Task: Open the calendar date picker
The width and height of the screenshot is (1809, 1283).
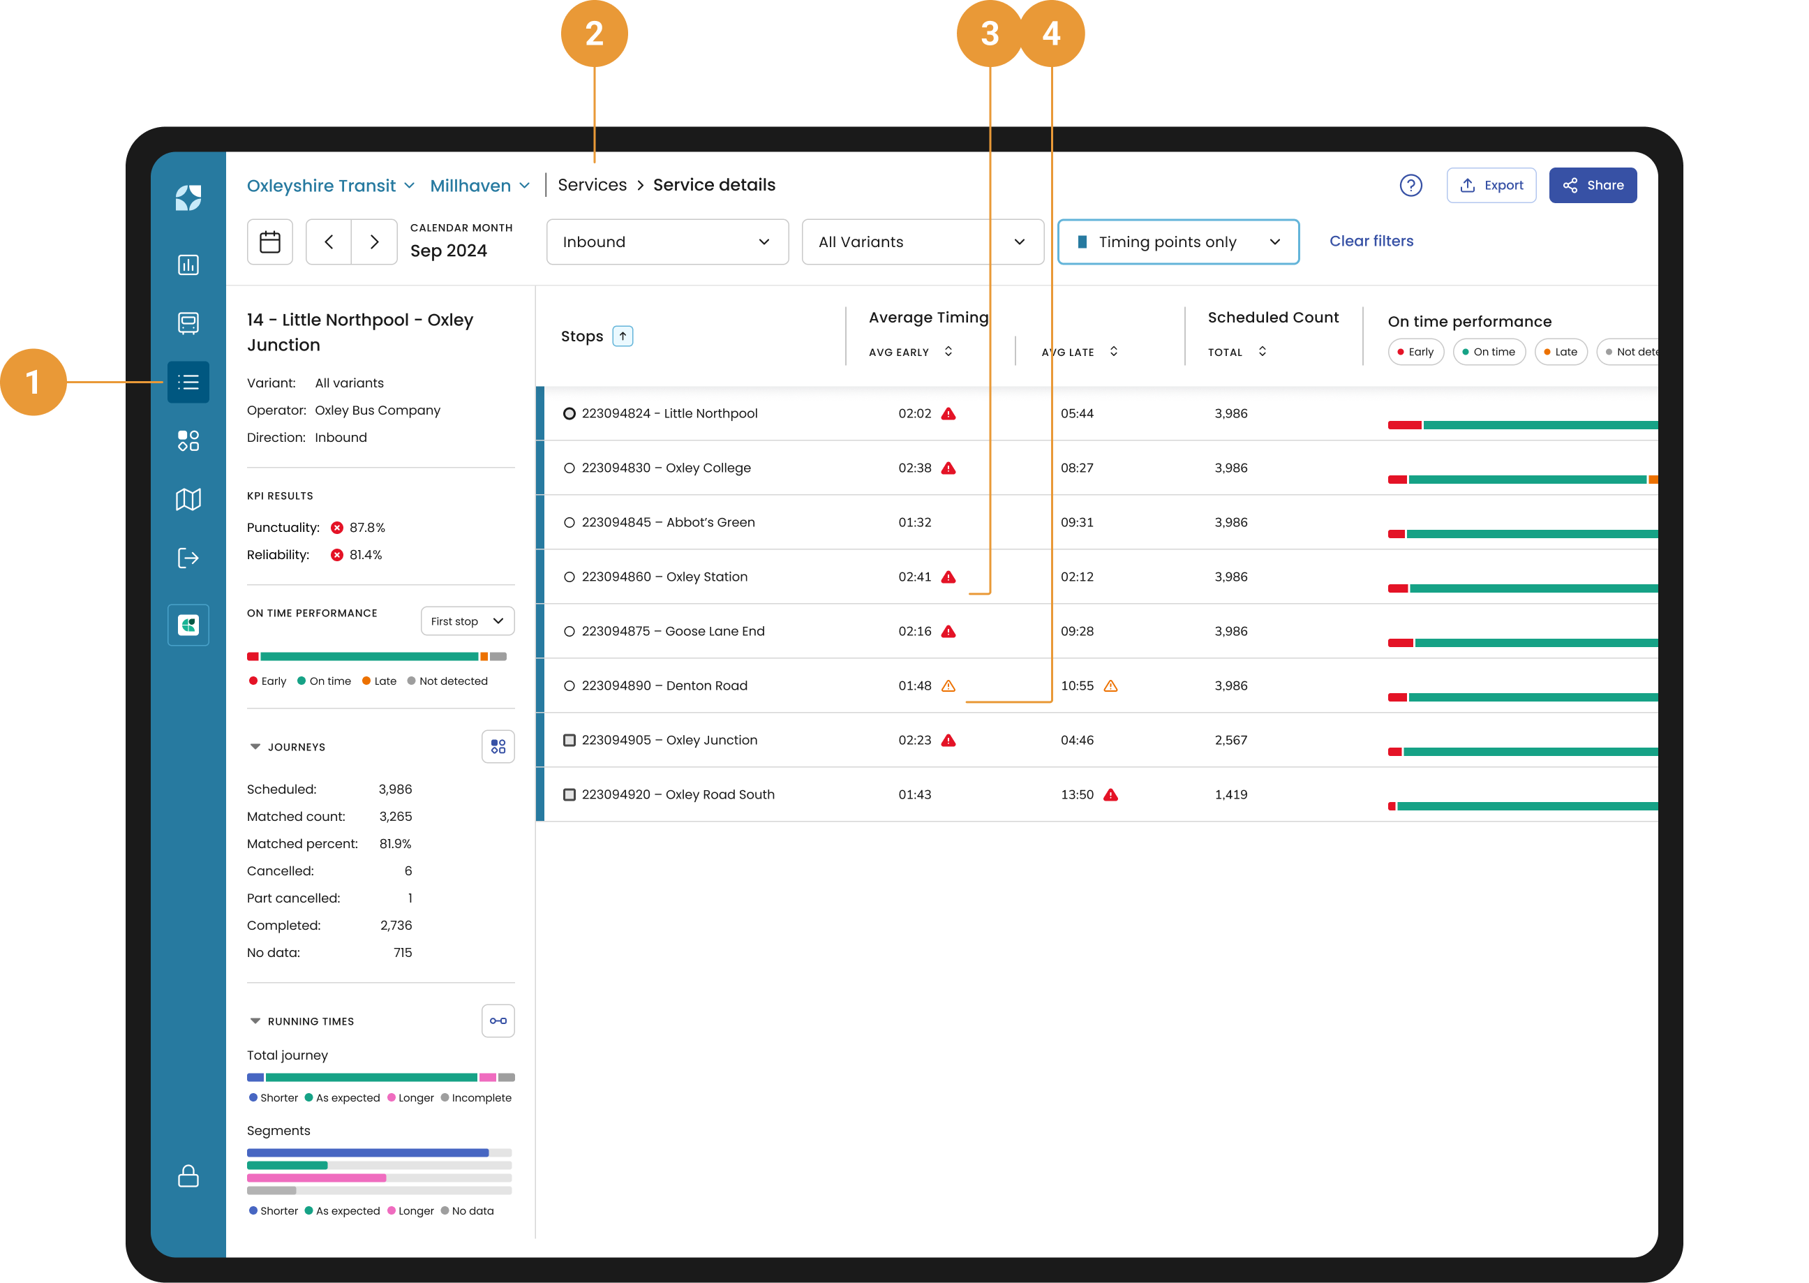Action: [x=270, y=242]
